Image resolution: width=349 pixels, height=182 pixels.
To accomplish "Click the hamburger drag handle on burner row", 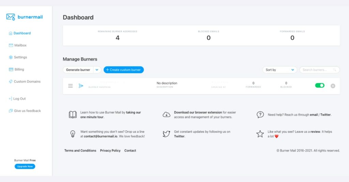I will [x=71, y=86].
